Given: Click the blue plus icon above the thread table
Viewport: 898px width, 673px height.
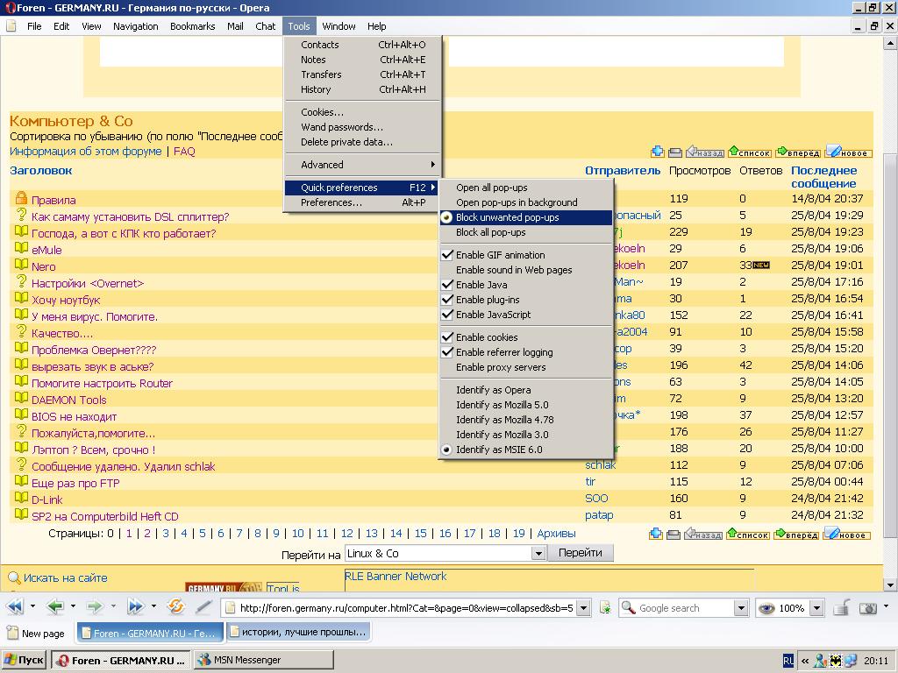Looking at the screenshot, I should [x=658, y=152].
